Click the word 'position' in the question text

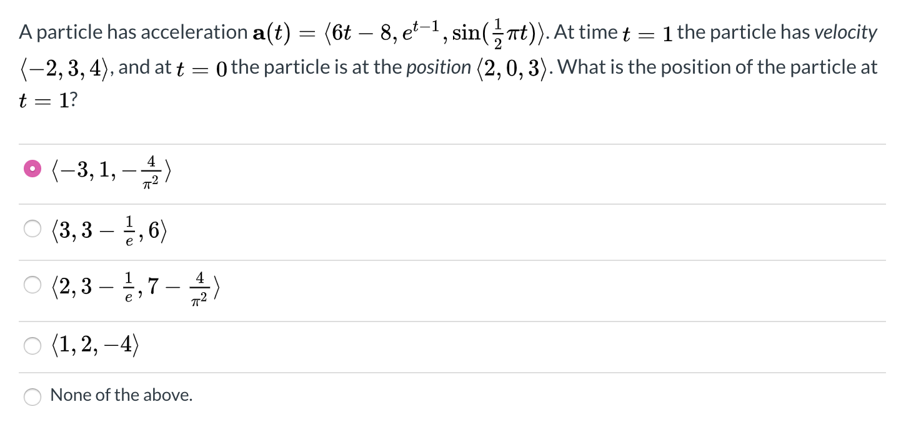point(438,67)
